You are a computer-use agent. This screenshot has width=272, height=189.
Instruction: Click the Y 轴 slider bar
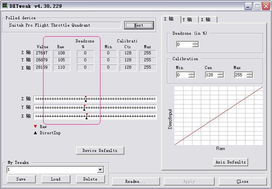click(95, 108)
